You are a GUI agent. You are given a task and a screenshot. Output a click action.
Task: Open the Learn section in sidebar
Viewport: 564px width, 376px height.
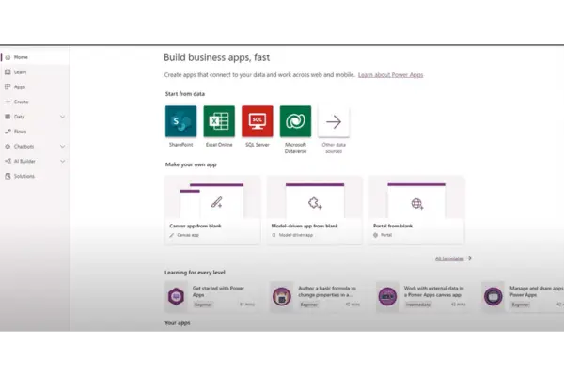click(x=35, y=72)
